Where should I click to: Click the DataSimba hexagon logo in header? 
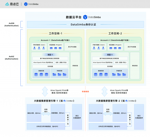coord(26,4)
